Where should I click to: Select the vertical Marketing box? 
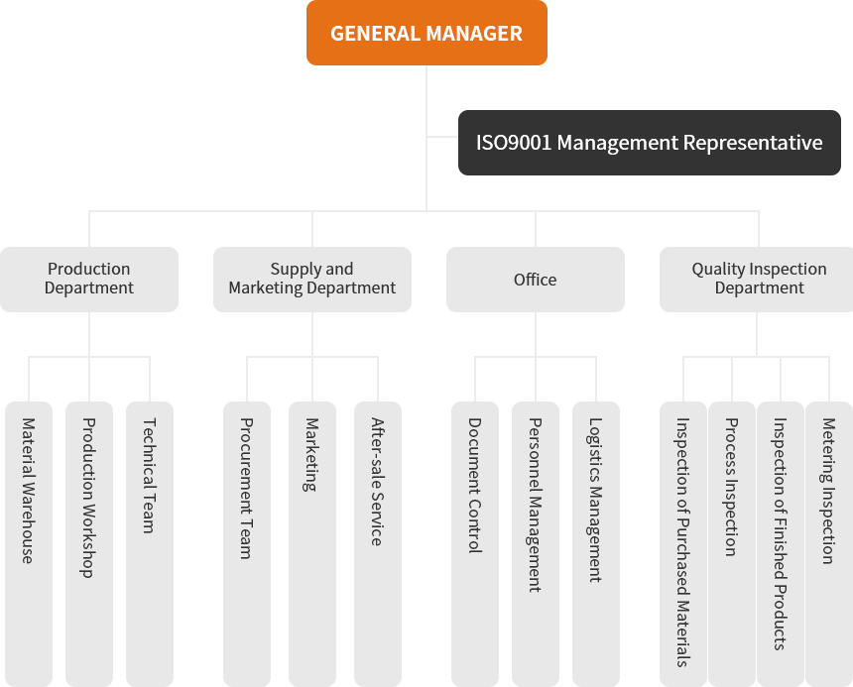click(x=312, y=544)
